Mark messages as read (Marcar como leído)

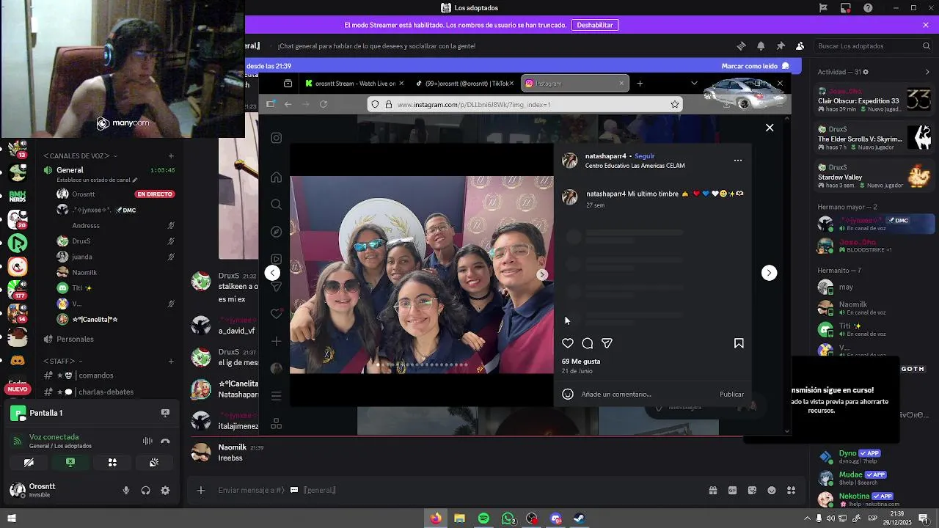(x=755, y=66)
